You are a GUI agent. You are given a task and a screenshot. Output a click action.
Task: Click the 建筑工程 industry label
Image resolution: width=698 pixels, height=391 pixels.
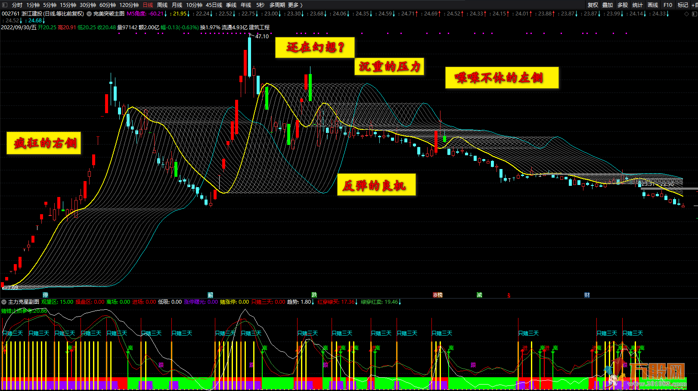tap(259, 27)
